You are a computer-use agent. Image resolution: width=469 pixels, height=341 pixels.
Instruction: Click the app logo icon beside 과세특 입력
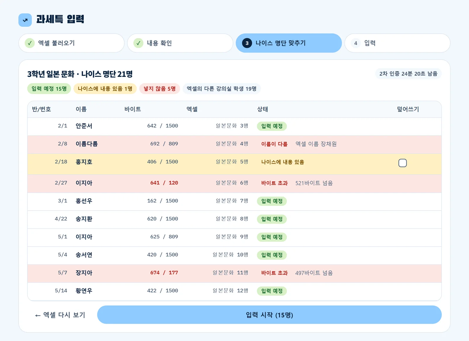tap(25, 20)
